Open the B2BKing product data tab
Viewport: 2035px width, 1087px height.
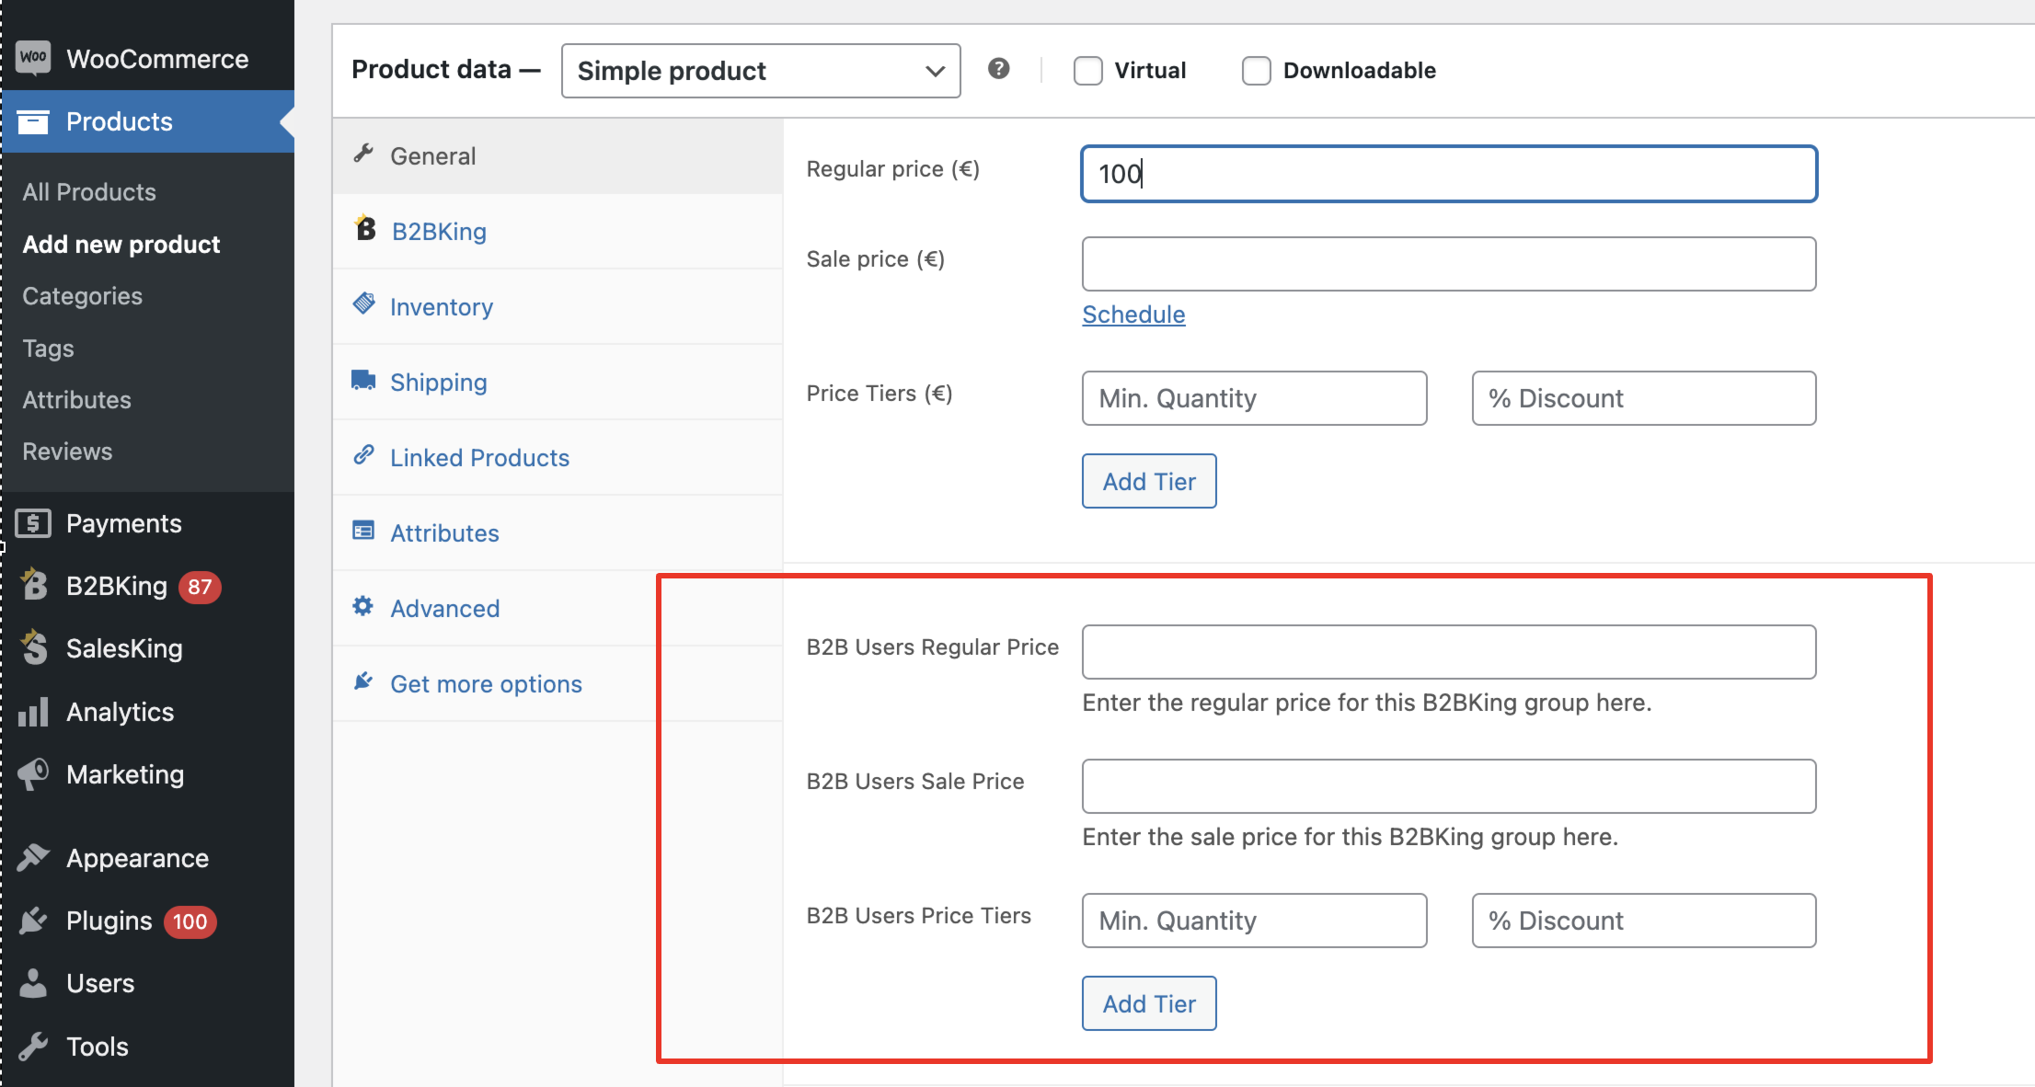point(558,232)
